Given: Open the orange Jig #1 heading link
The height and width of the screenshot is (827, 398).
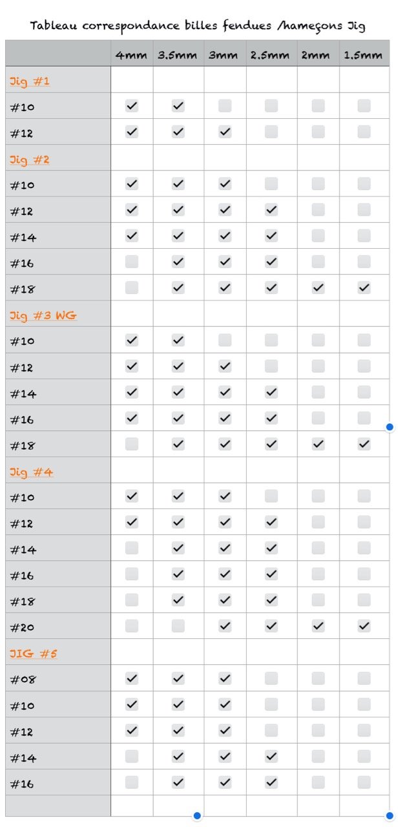Looking at the screenshot, I should pos(30,81).
